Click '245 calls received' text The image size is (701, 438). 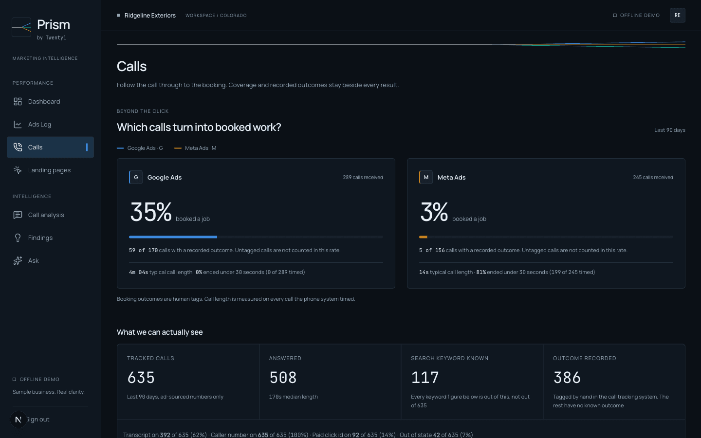[x=653, y=177]
